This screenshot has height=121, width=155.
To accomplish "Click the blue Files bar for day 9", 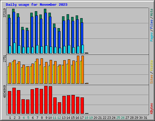I will tap(46, 29).
